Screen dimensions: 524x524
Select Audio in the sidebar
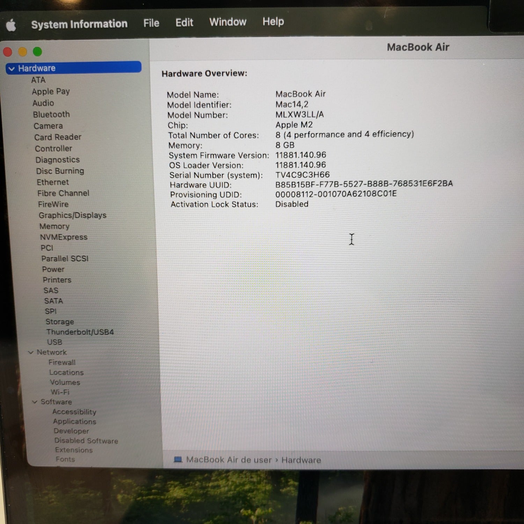click(x=43, y=103)
